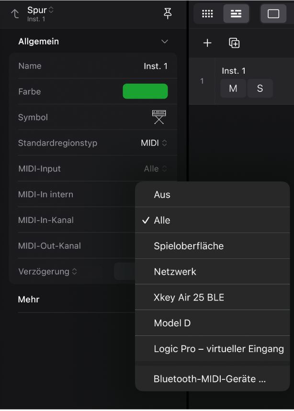This screenshot has height=411, width=294.
Task: Click the keyboard Symbol icon for Inst. 1
Action: (158, 117)
